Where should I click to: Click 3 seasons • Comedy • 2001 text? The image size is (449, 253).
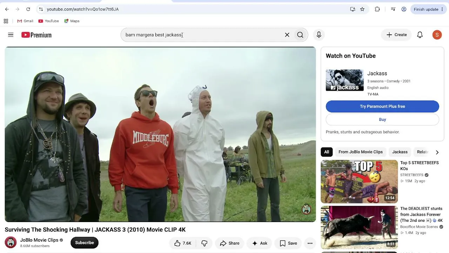[x=389, y=81]
